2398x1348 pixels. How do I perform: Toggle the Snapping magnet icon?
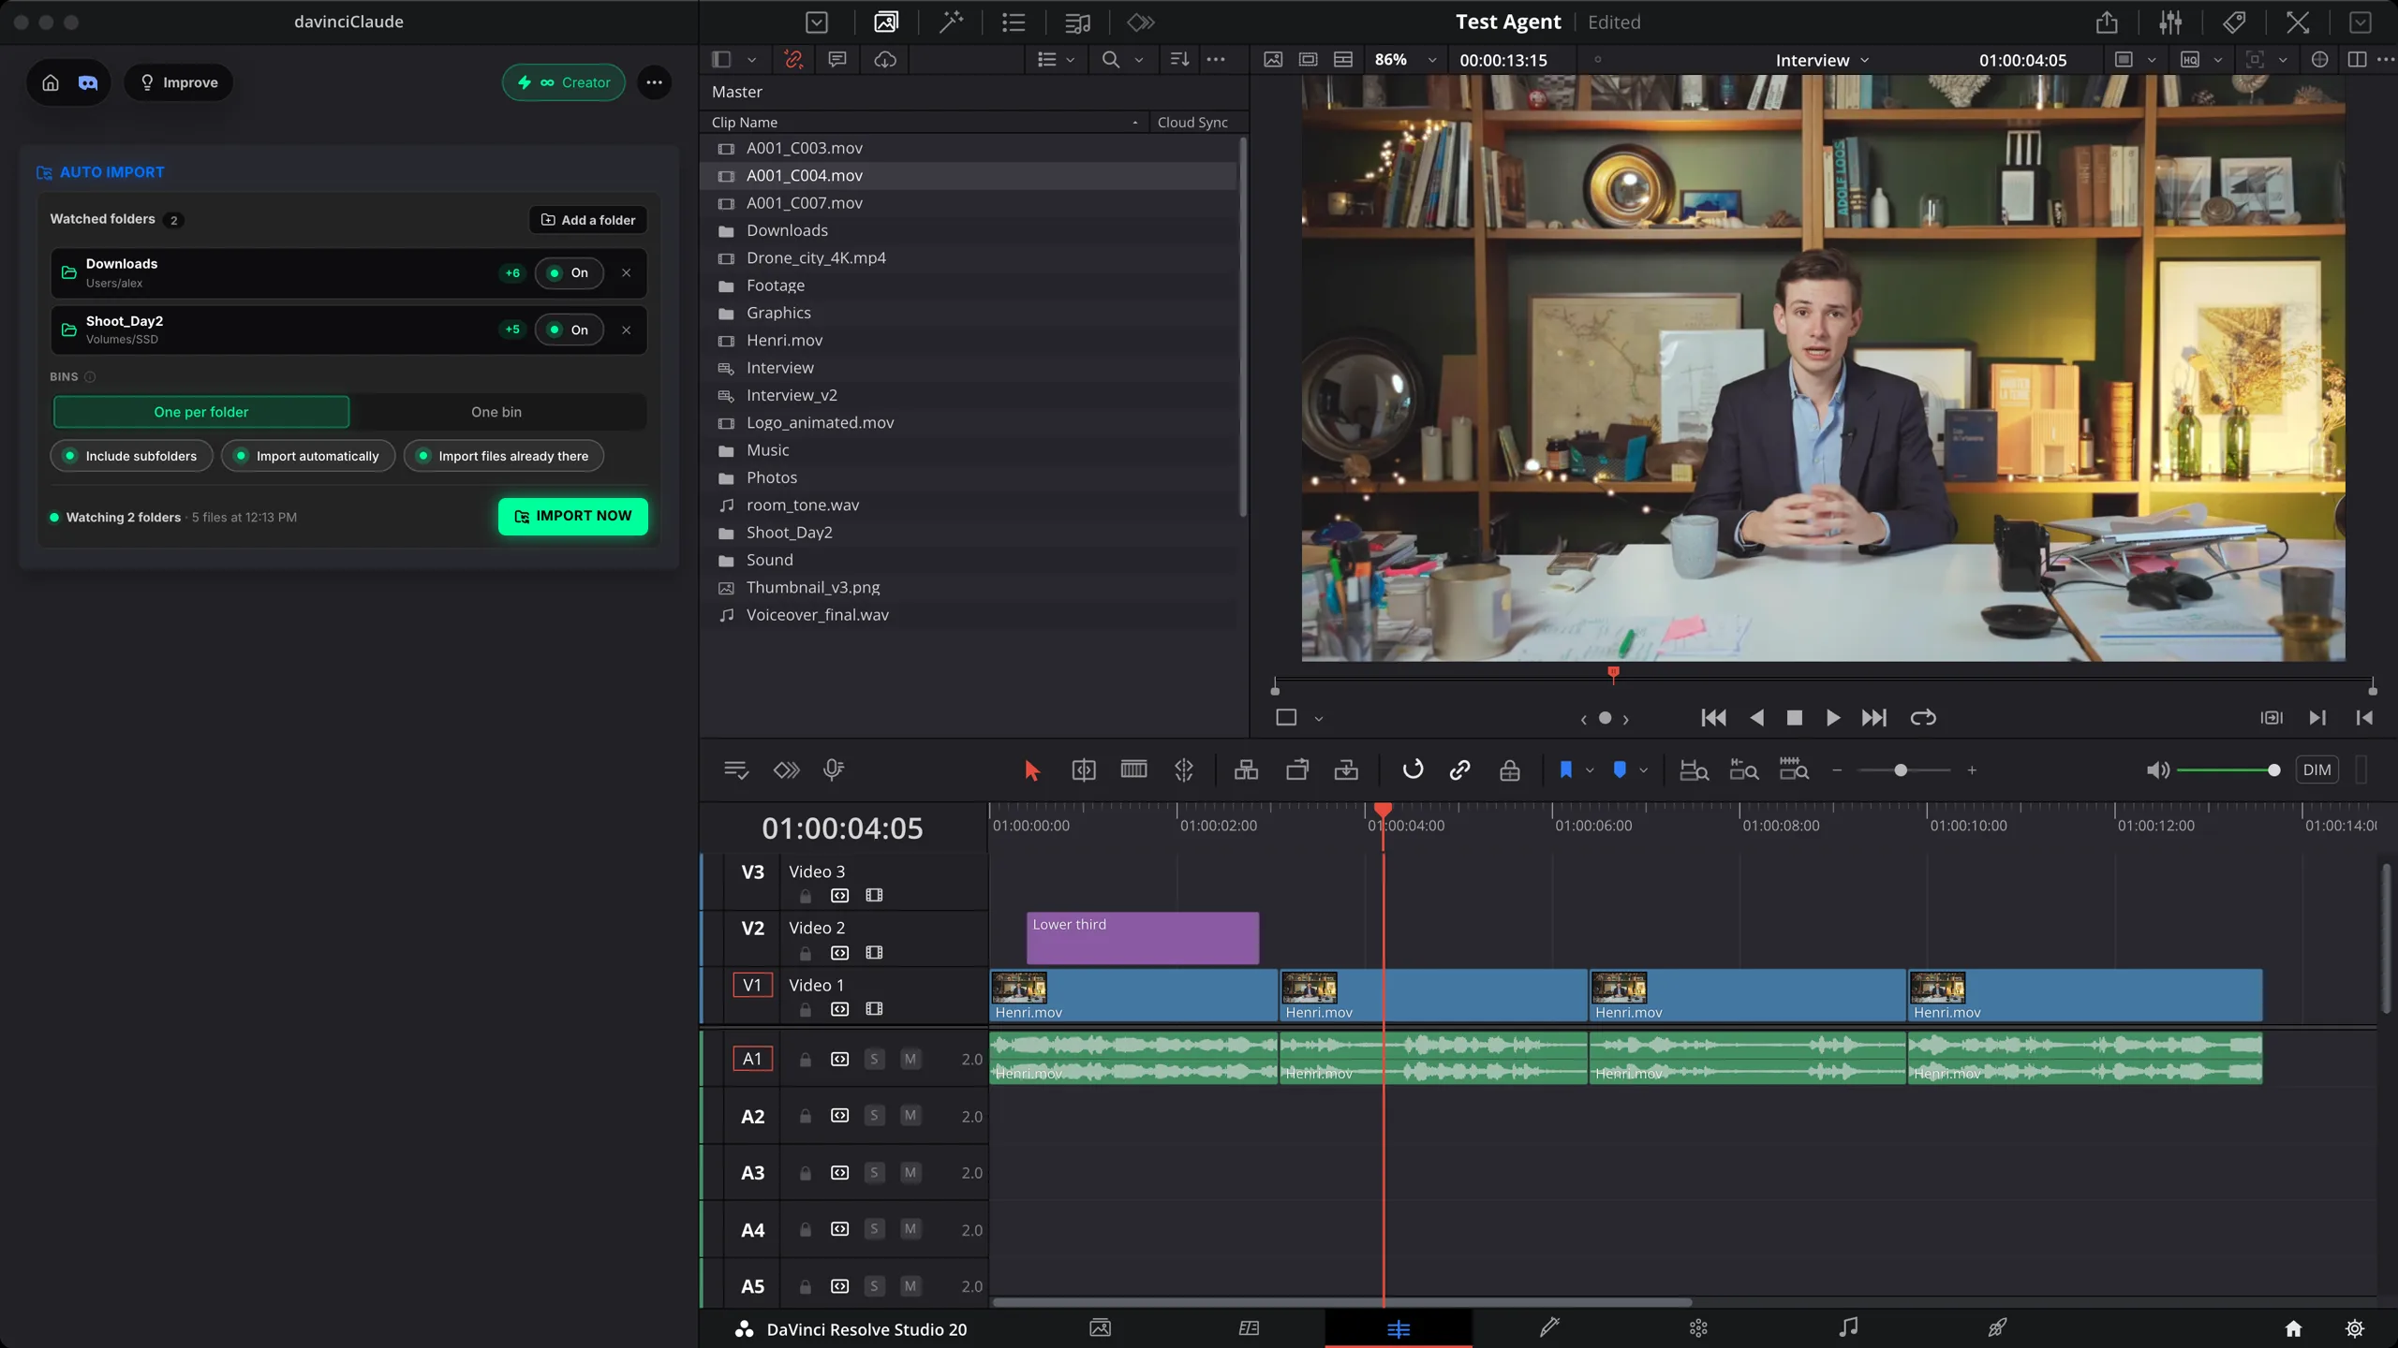click(1412, 769)
